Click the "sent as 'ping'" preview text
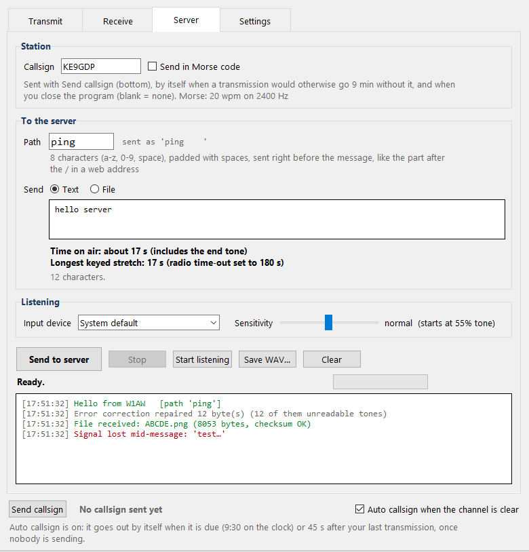 click(164, 142)
